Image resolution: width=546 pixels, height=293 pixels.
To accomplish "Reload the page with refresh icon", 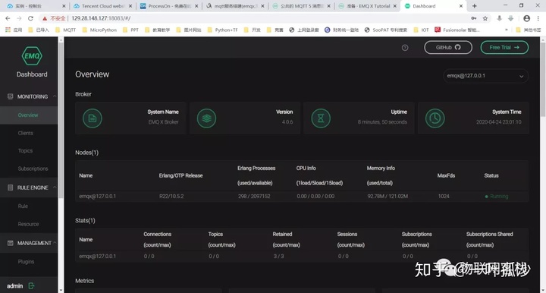I will click(x=30, y=18).
